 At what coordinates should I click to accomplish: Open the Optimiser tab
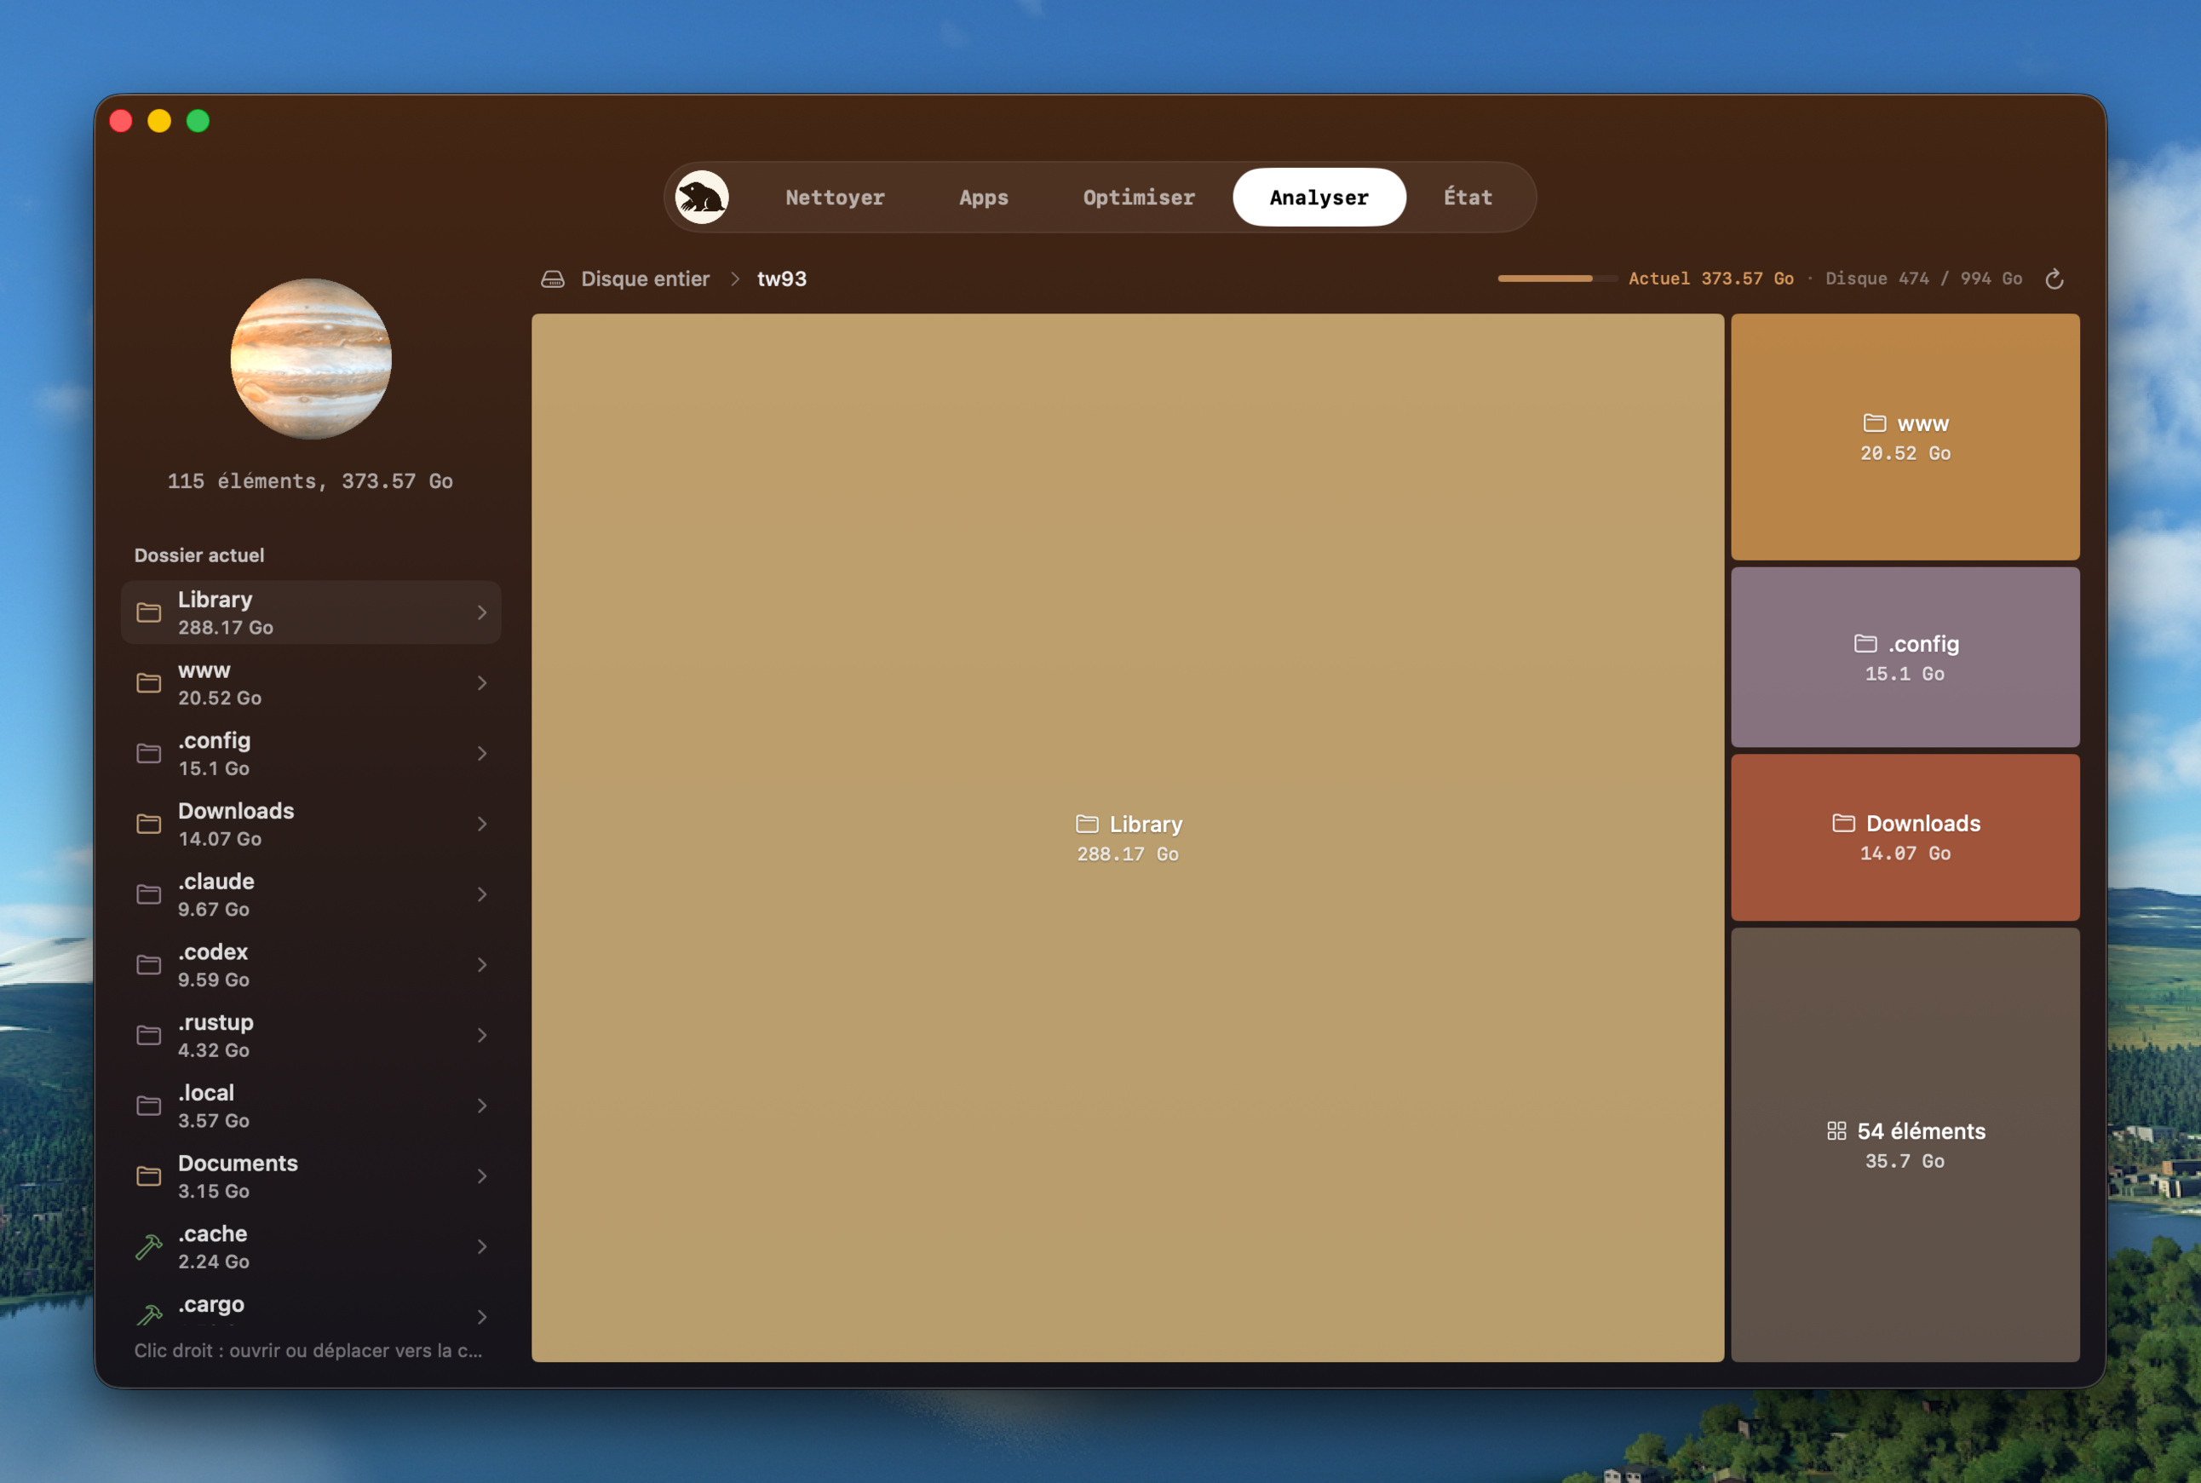click(1139, 197)
